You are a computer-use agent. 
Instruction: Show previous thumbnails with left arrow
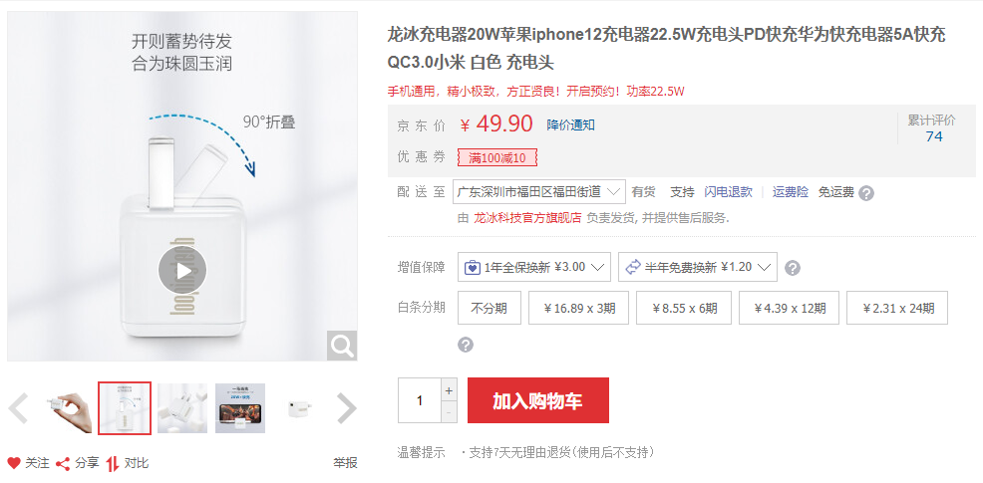tap(18, 408)
